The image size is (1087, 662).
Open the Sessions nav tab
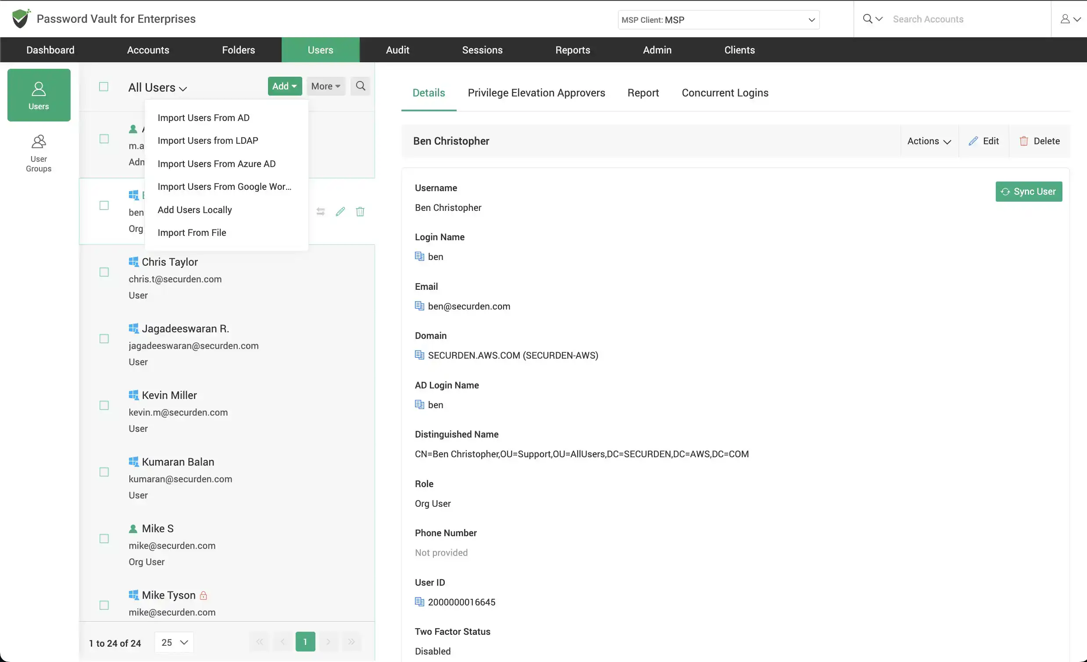click(482, 50)
